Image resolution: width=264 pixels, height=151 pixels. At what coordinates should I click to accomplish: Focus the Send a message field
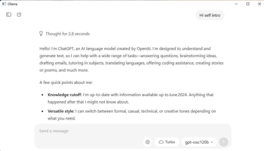133,131
